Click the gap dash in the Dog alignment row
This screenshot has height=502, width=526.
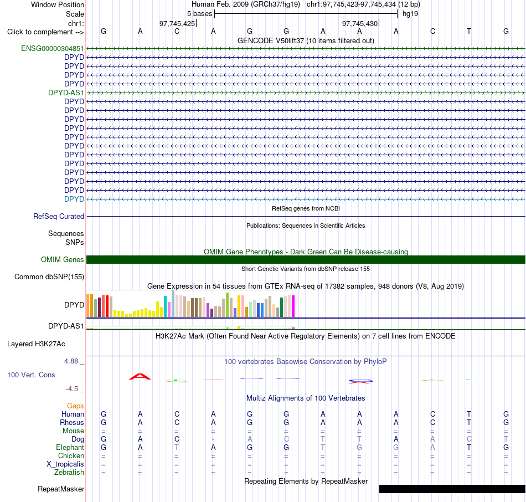213,439
